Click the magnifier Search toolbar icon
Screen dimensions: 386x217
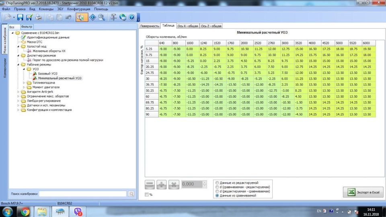[102, 17]
